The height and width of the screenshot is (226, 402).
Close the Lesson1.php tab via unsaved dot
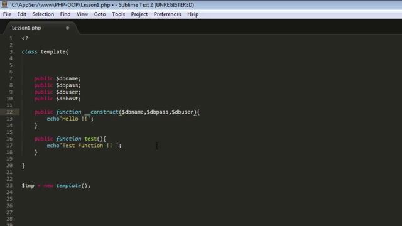tap(67, 28)
